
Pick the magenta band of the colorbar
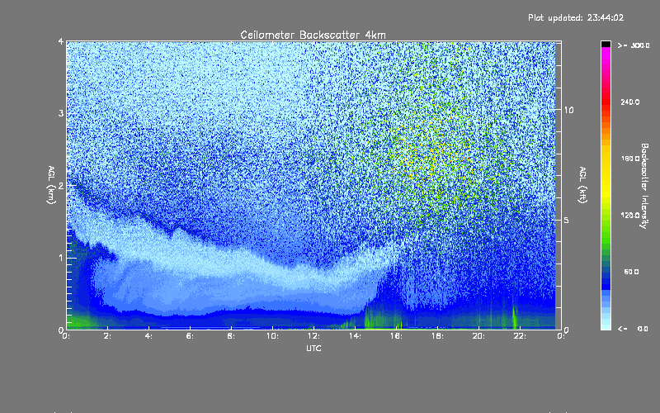(606, 53)
